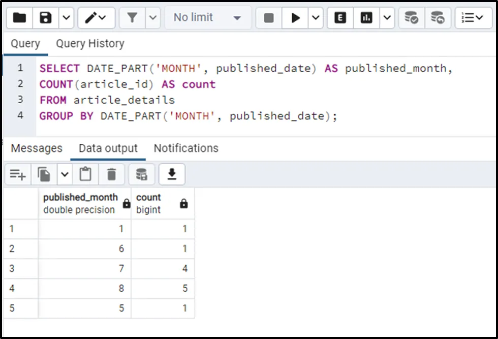Screen dimensions: 498x339
Task: Open the Filter options dropdown arrow
Action: 153,18
